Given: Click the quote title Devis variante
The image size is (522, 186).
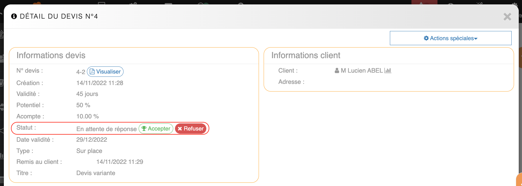Looking at the screenshot, I should point(96,173).
